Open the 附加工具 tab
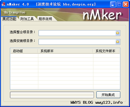The height and width of the screenshot is (107, 130). [27, 19]
